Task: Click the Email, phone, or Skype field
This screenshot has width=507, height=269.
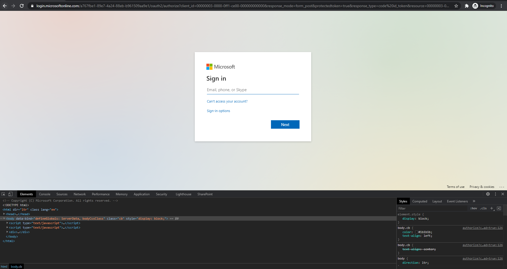Action: [253, 90]
